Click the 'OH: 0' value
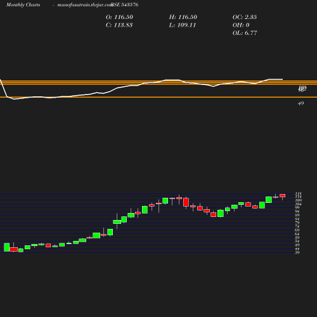Image resolution: width=317 pixels, height=317 pixels. click(241, 25)
